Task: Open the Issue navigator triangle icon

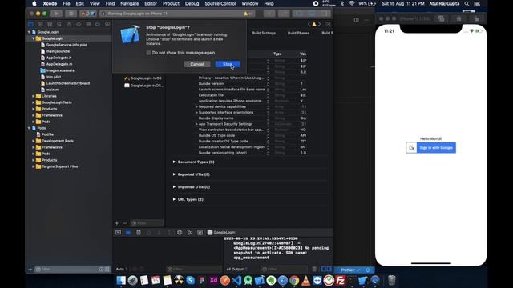Action: tap(69, 24)
